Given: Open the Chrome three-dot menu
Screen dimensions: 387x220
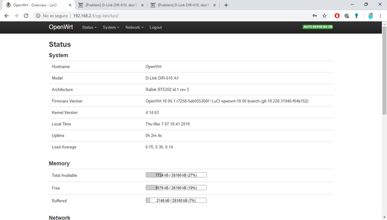Looking at the screenshot, I should pyautogui.click(x=380, y=16).
